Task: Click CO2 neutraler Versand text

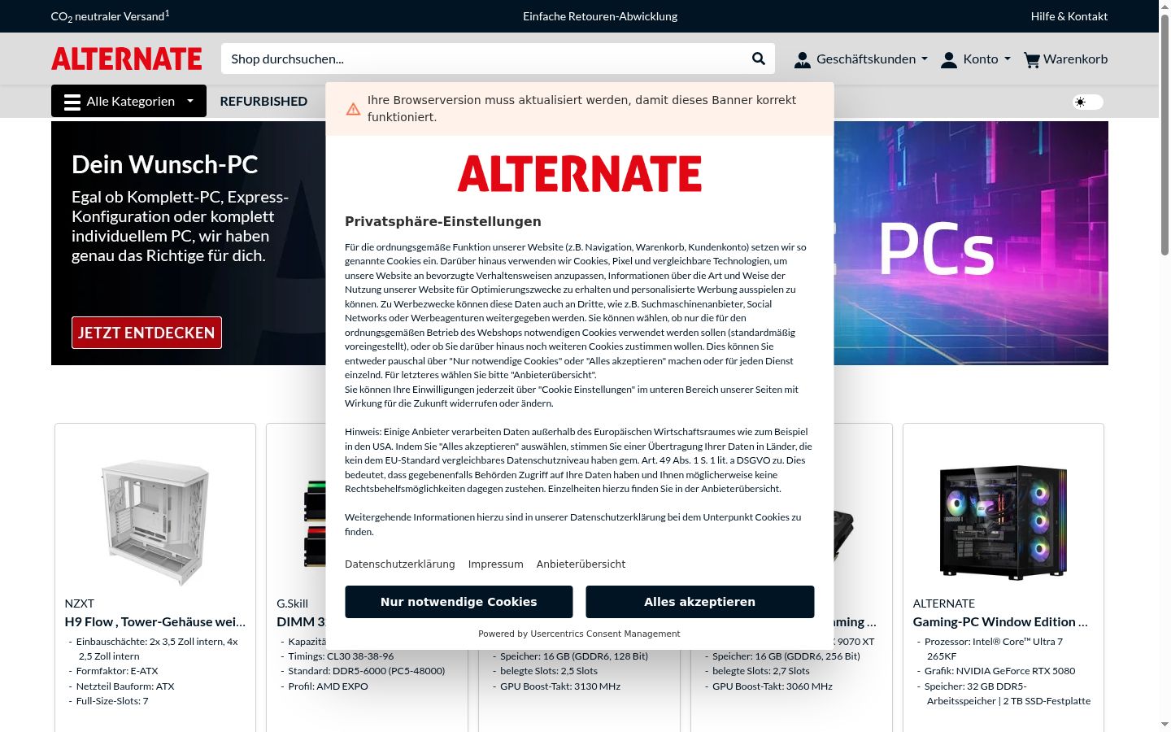Action: tap(111, 16)
